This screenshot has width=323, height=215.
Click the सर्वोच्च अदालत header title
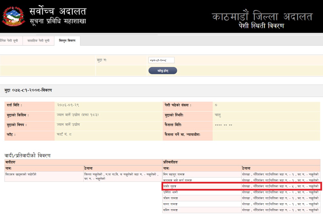point(58,12)
